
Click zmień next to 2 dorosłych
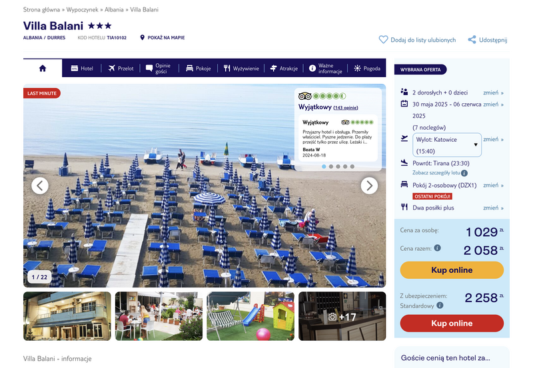[493, 92]
